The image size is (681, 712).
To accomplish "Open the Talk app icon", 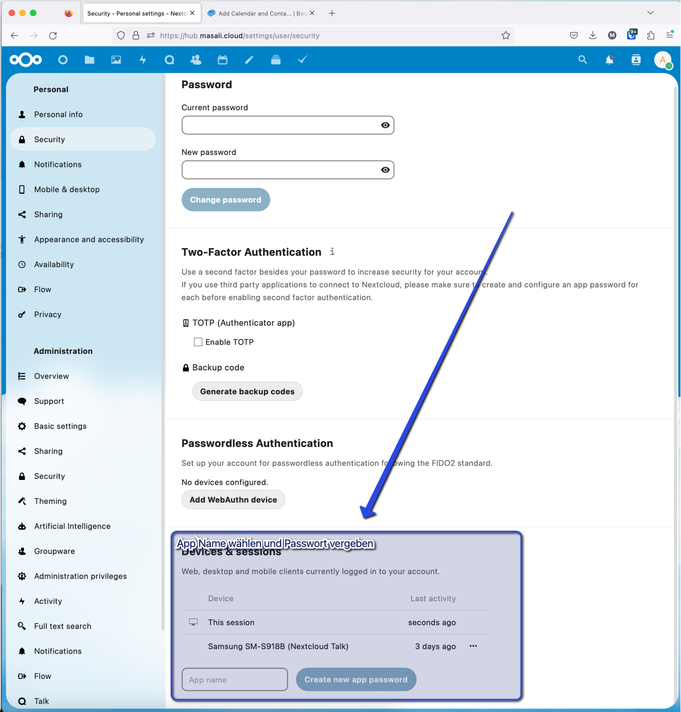I will click(169, 60).
